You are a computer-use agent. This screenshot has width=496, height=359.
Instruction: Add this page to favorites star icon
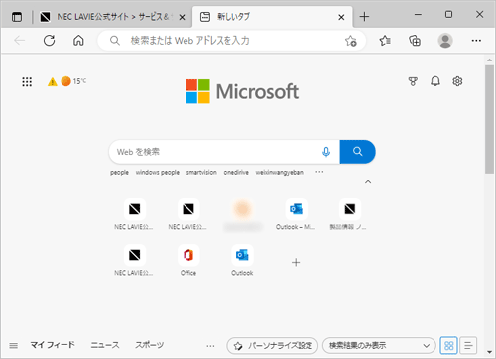tap(351, 41)
